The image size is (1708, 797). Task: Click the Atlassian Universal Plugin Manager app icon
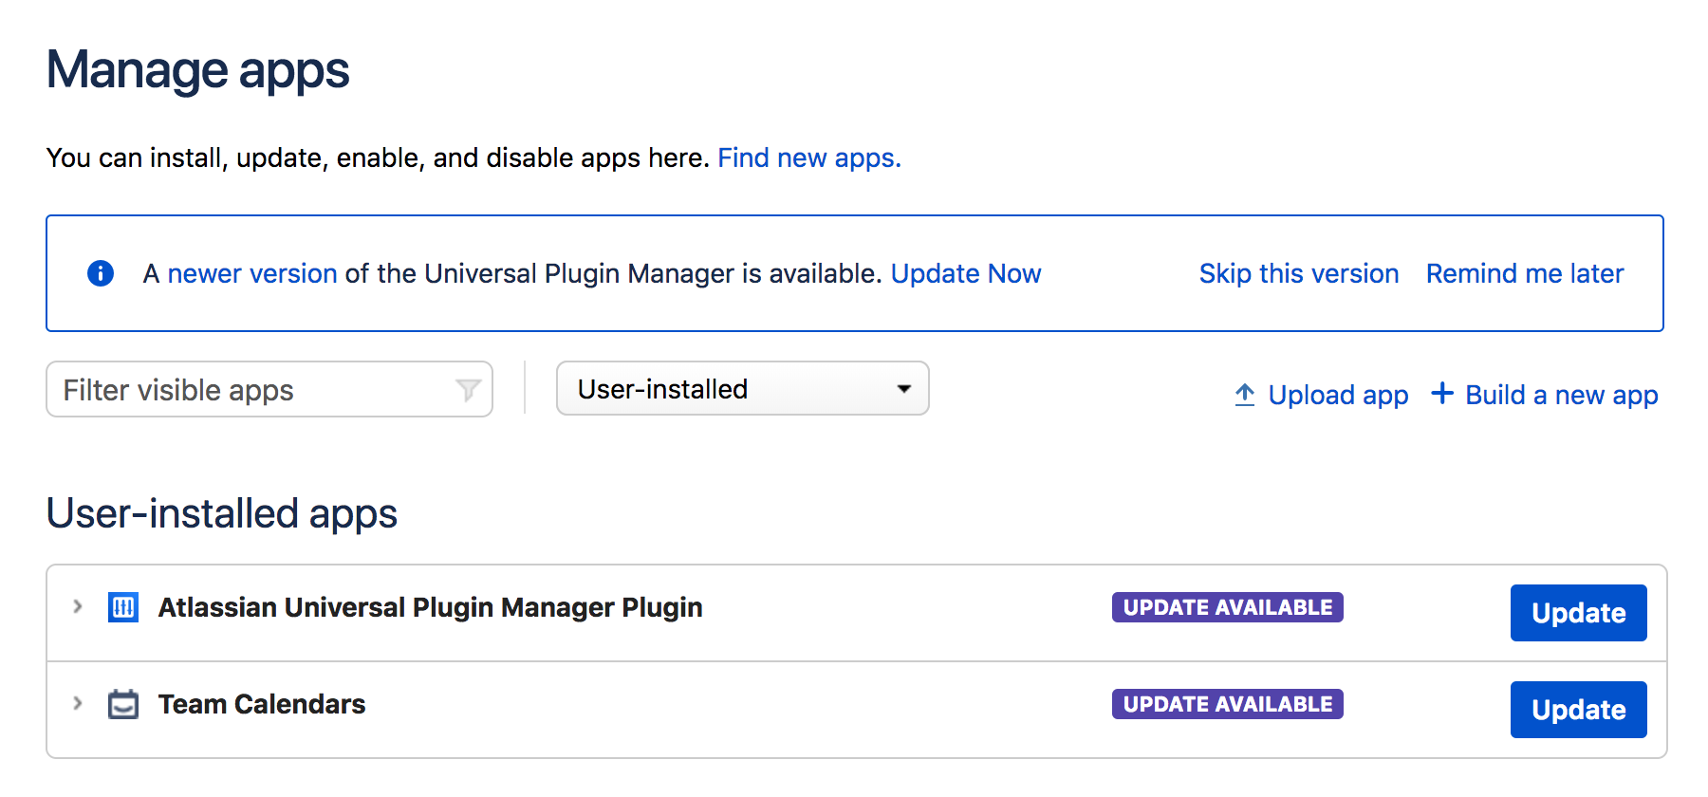(123, 607)
